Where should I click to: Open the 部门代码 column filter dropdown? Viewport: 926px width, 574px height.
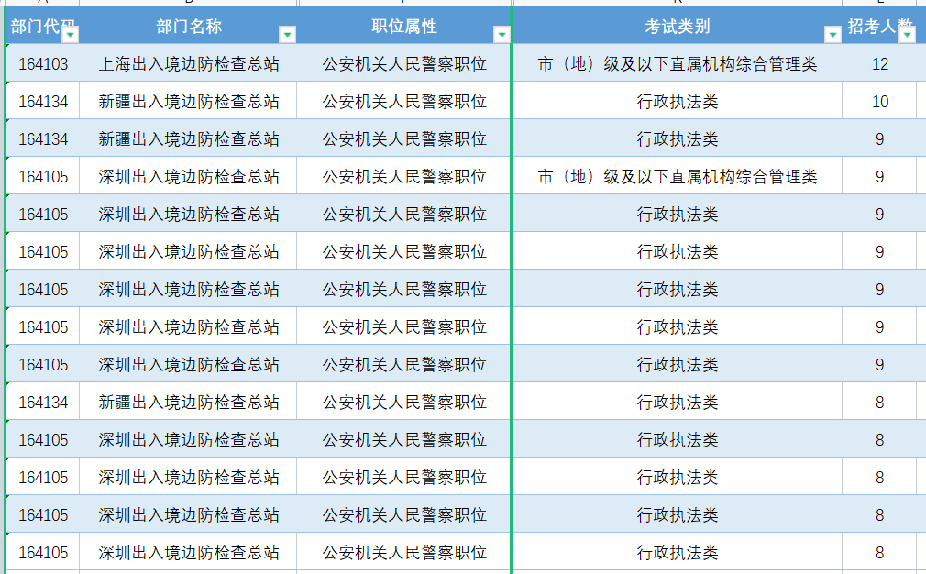click(70, 35)
